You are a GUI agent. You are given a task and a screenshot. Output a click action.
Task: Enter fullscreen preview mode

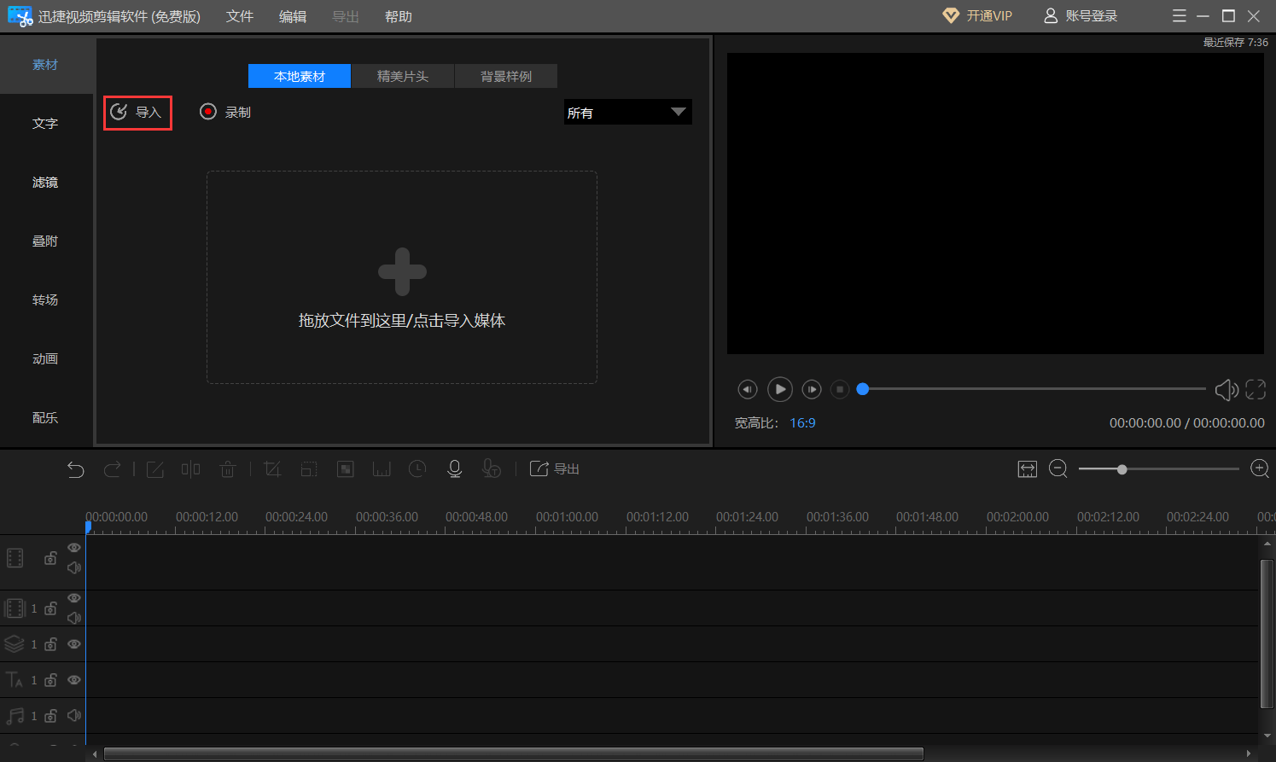1256,390
